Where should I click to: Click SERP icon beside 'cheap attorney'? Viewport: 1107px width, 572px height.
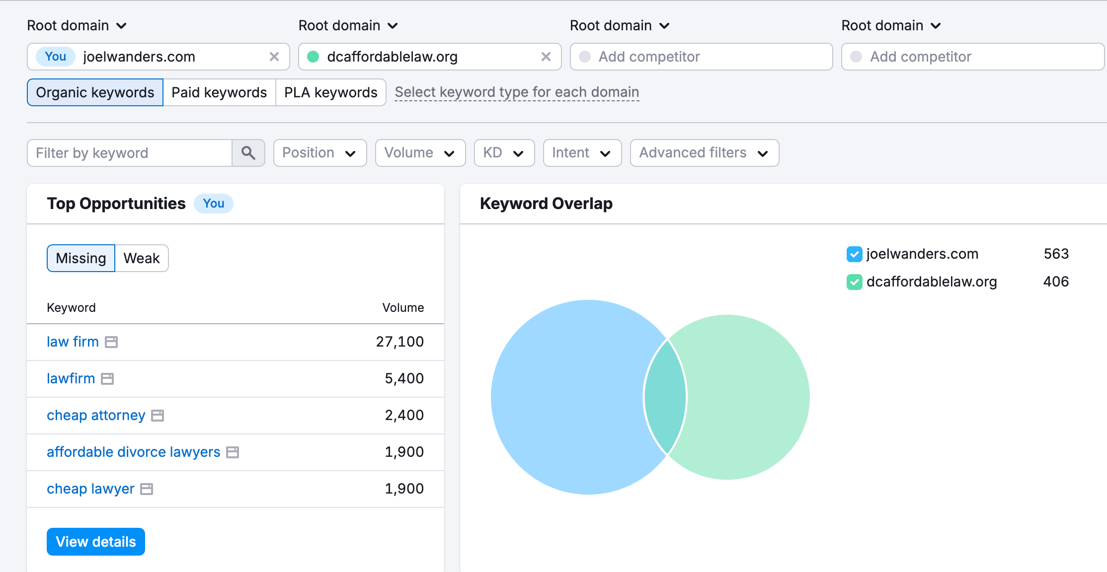pos(158,416)
